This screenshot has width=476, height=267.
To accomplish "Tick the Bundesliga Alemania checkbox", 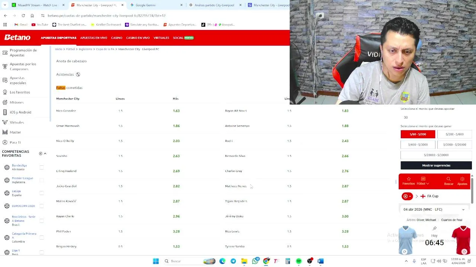I will 42,167.
